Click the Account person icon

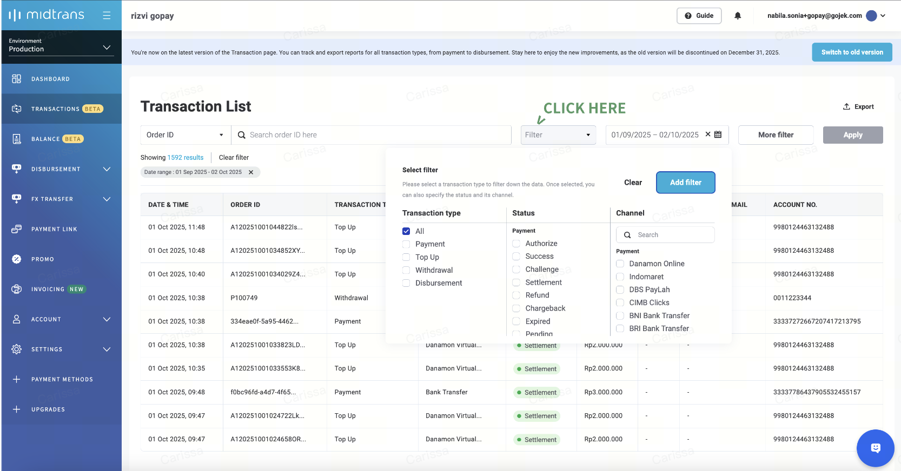[x=17, y=319]
